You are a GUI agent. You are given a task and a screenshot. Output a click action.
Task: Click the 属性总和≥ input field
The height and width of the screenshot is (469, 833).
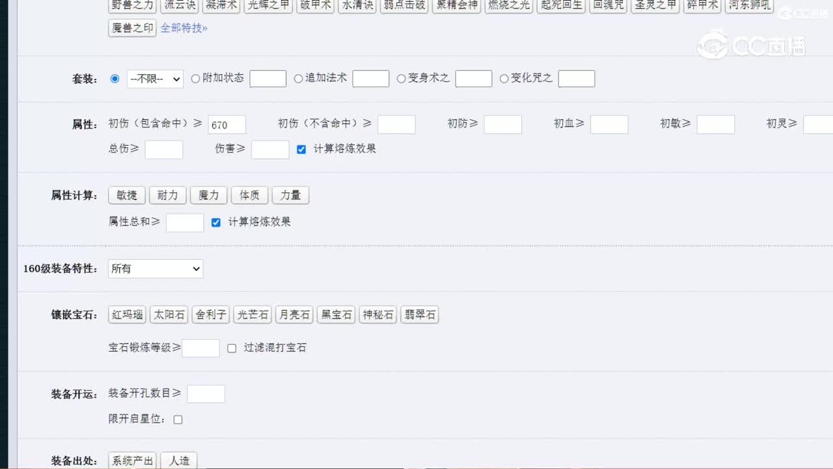[185, 223]
